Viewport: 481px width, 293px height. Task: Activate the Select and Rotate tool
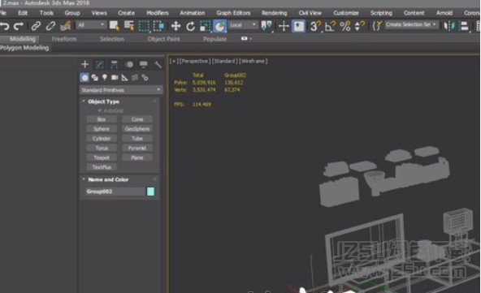tap(190, 26)
